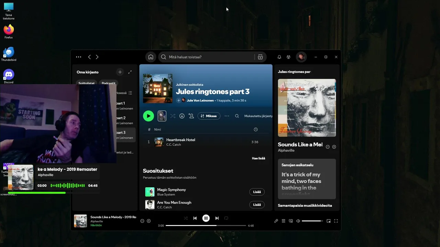Open the playlist more options dots
This screenshot has height=247, width=440.
[227, 116]
